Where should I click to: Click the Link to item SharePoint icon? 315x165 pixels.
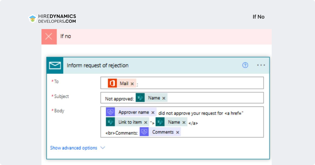[111, 122]
